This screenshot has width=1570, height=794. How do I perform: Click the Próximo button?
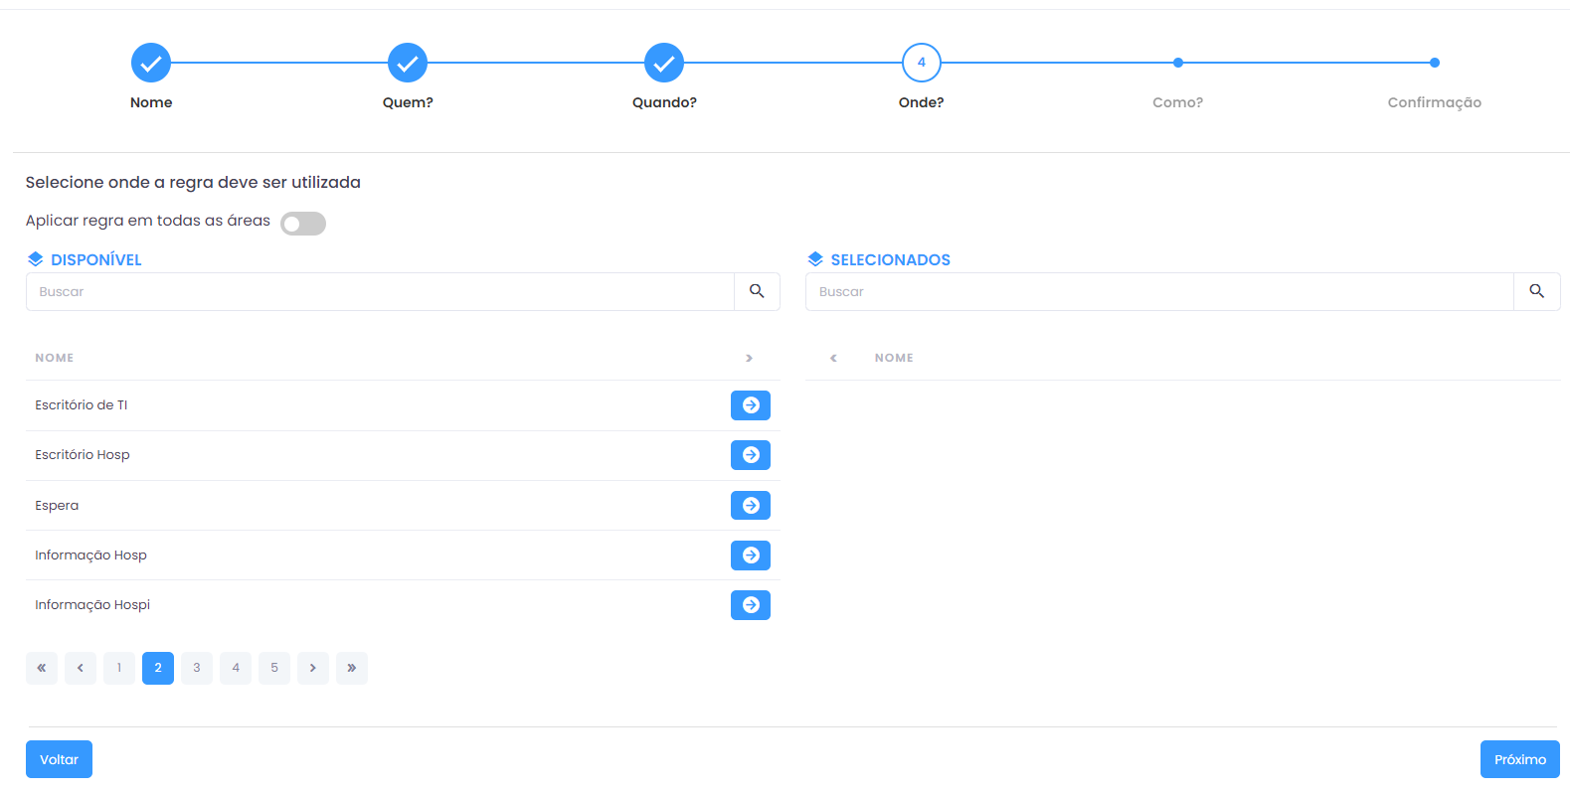tap(1519, 759)
